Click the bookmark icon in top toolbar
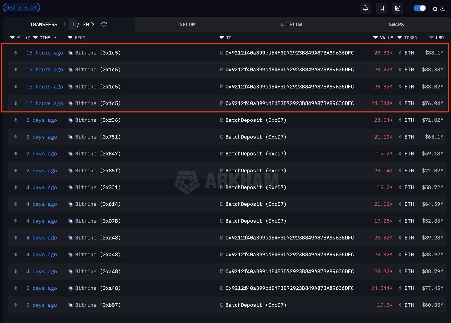 coord(381,8)
